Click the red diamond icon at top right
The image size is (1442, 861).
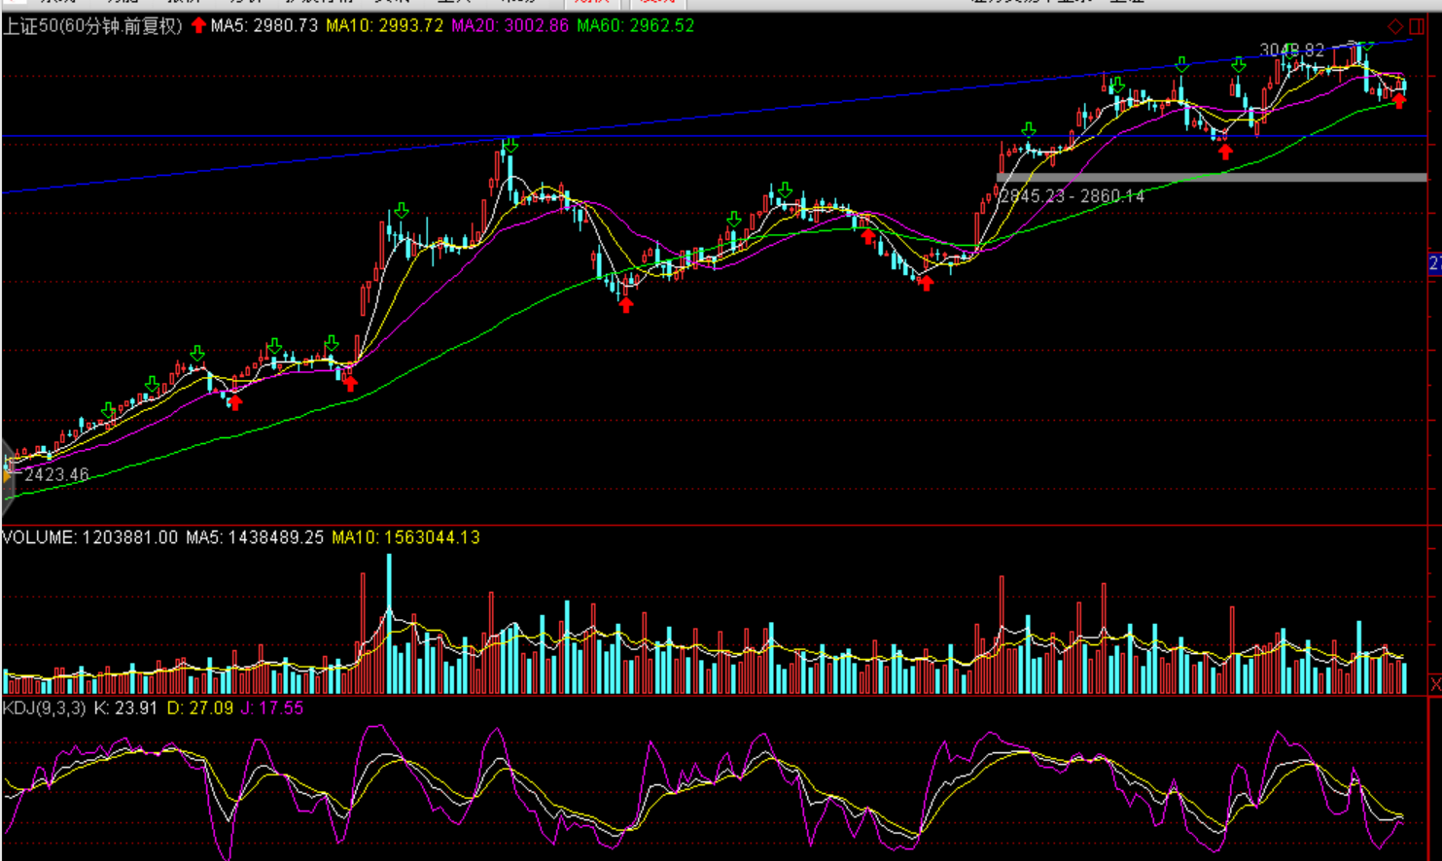(1395, 26)
